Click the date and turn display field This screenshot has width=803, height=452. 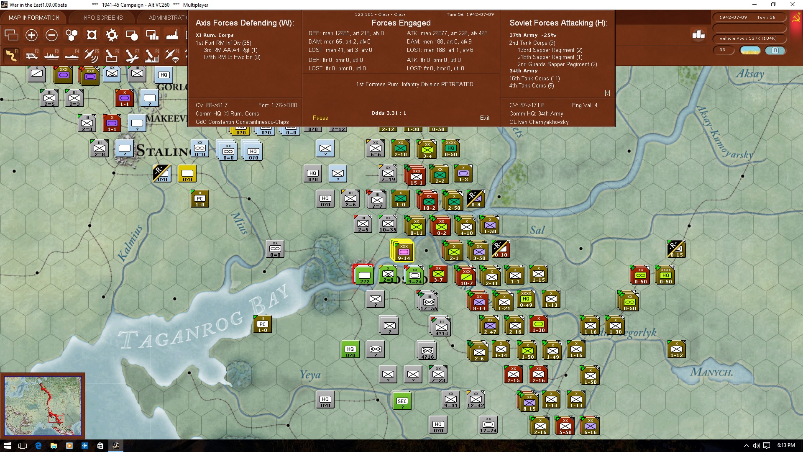[749, 18]
